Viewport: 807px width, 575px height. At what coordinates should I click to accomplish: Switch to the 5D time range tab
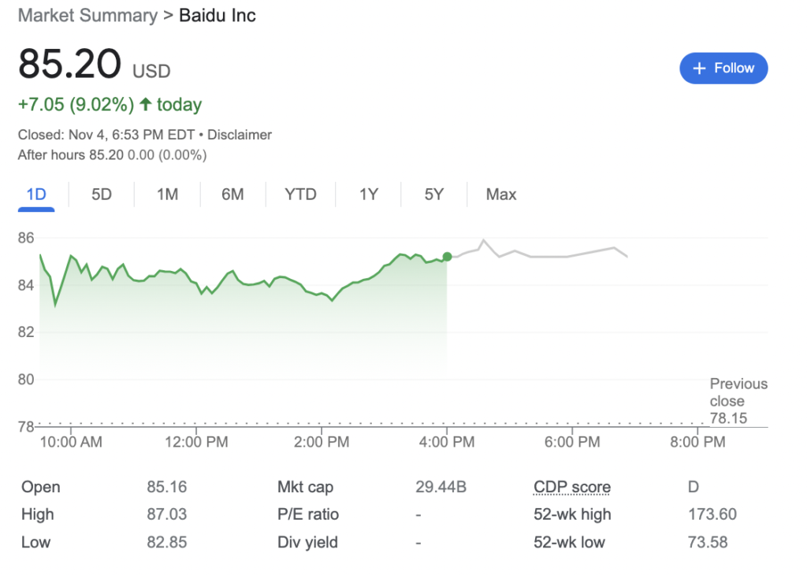[x=102, y=195]
